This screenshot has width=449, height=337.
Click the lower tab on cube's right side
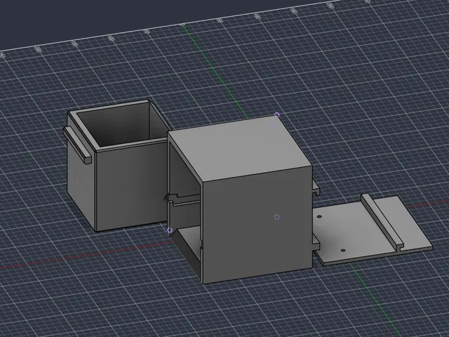pos(316,243)
